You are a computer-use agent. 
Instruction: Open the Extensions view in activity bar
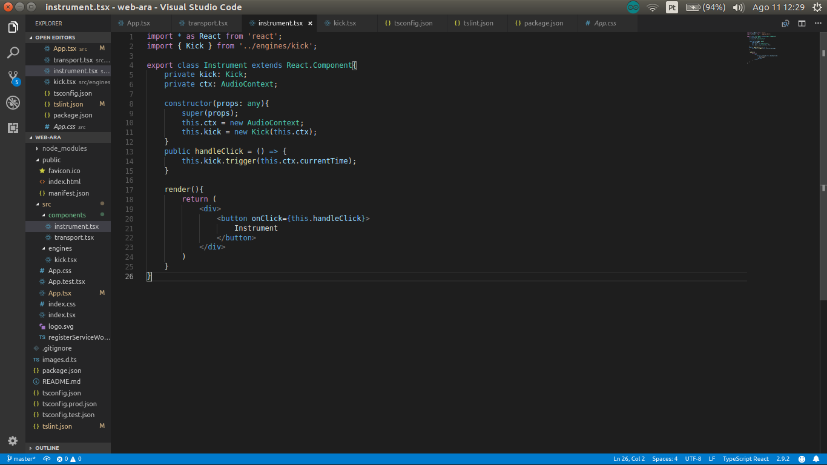pos(13,128)
